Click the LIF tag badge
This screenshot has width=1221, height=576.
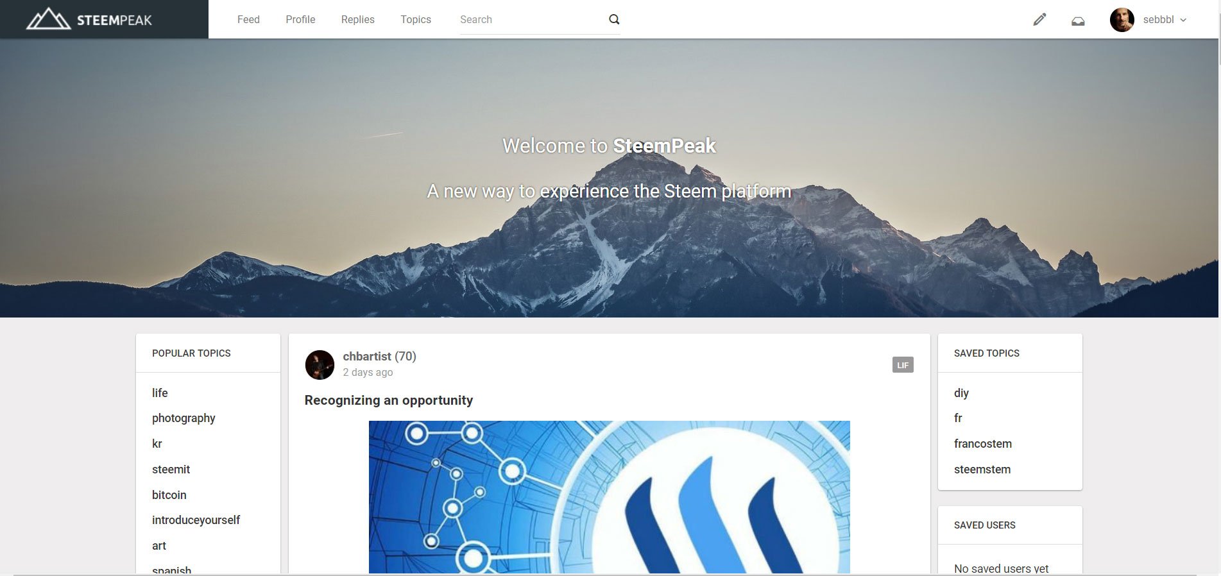pyautogui.click(x=903, y=365)
